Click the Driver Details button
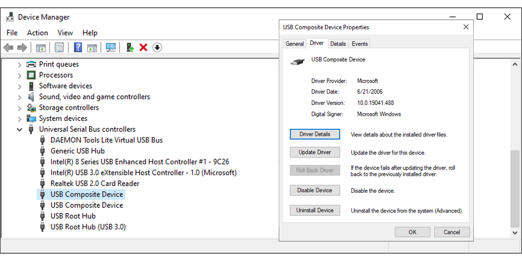Image resolution: width=522 pixels, height=261 pixels. tap(315, 134)
